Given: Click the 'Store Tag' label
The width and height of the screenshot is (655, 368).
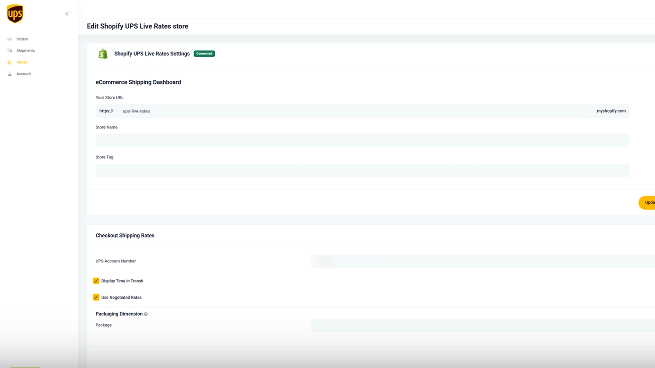Looking at the screenshot, I should (104, 157).
